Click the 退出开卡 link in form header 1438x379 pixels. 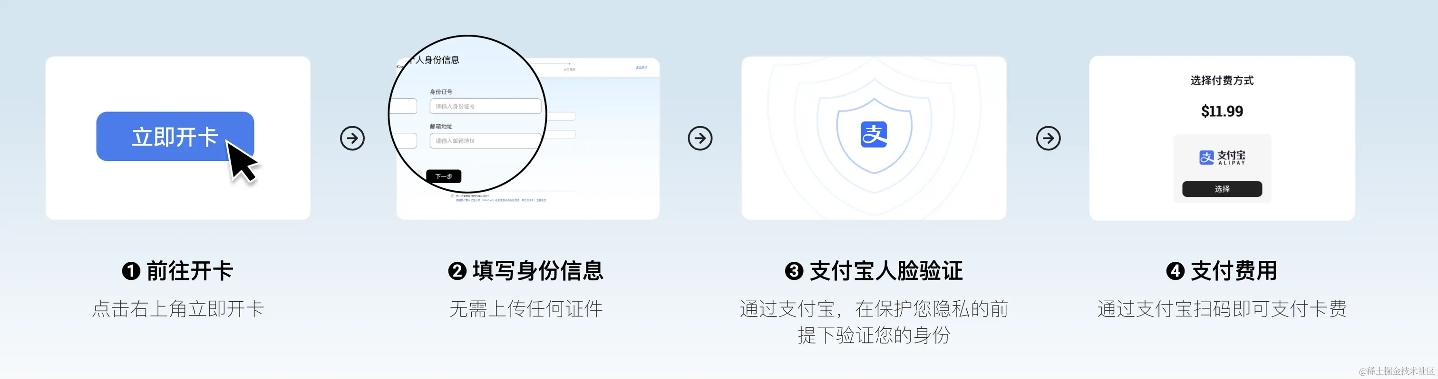(x=641, y=67)
